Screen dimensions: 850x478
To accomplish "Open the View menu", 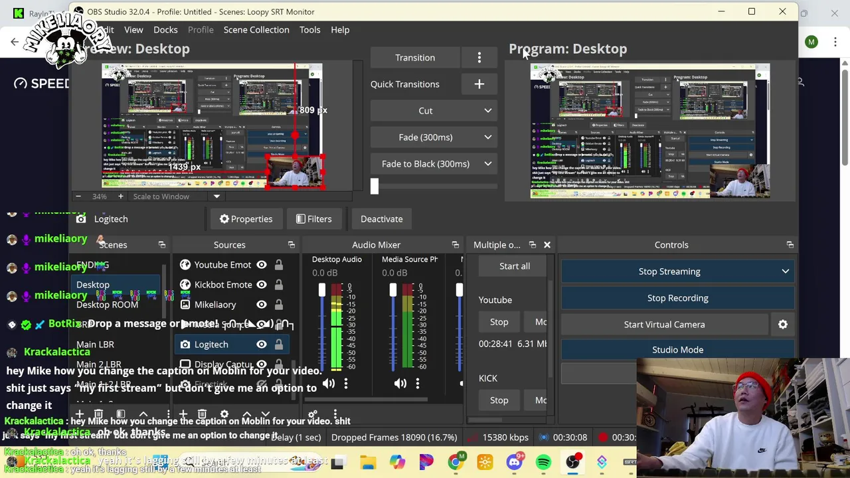I will pyautogui.click(x=133, y=30).
